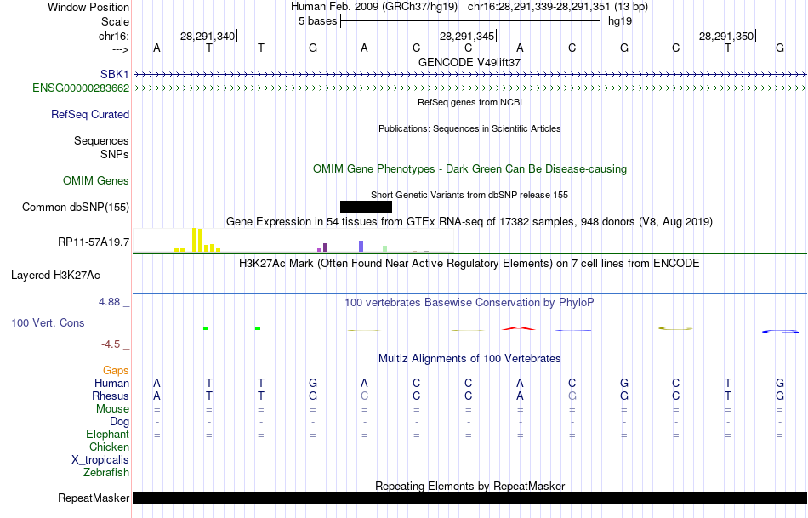The height and width of the screenshot is (518, 808).
Task: Click the last blue PhyloP conservation mark
Action: (780, 332)
